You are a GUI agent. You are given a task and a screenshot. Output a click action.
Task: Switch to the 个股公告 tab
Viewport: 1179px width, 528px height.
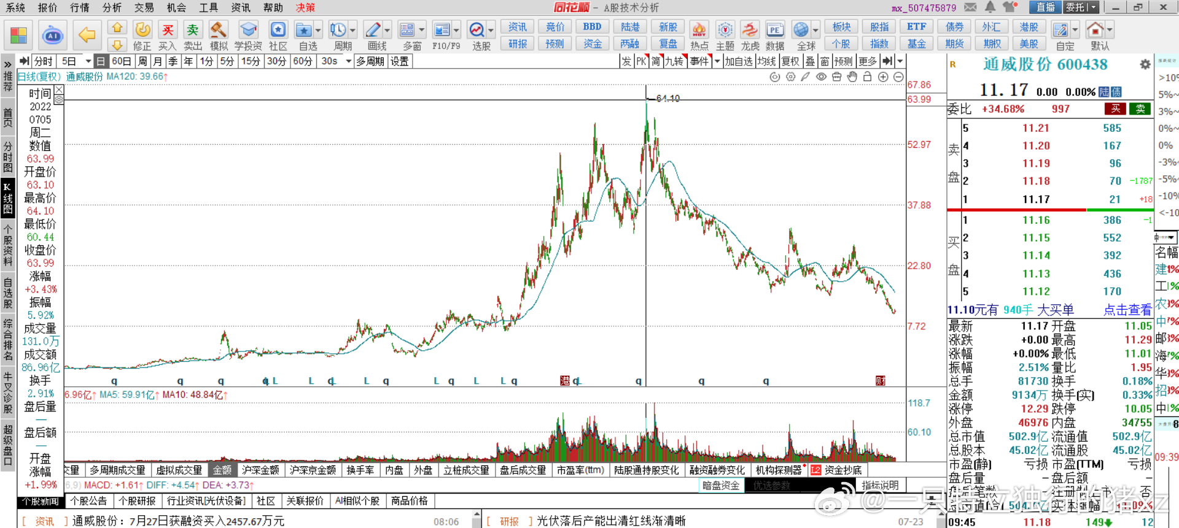coord(88,501)
